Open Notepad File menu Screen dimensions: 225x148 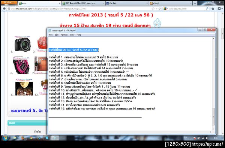click(51, 35)
